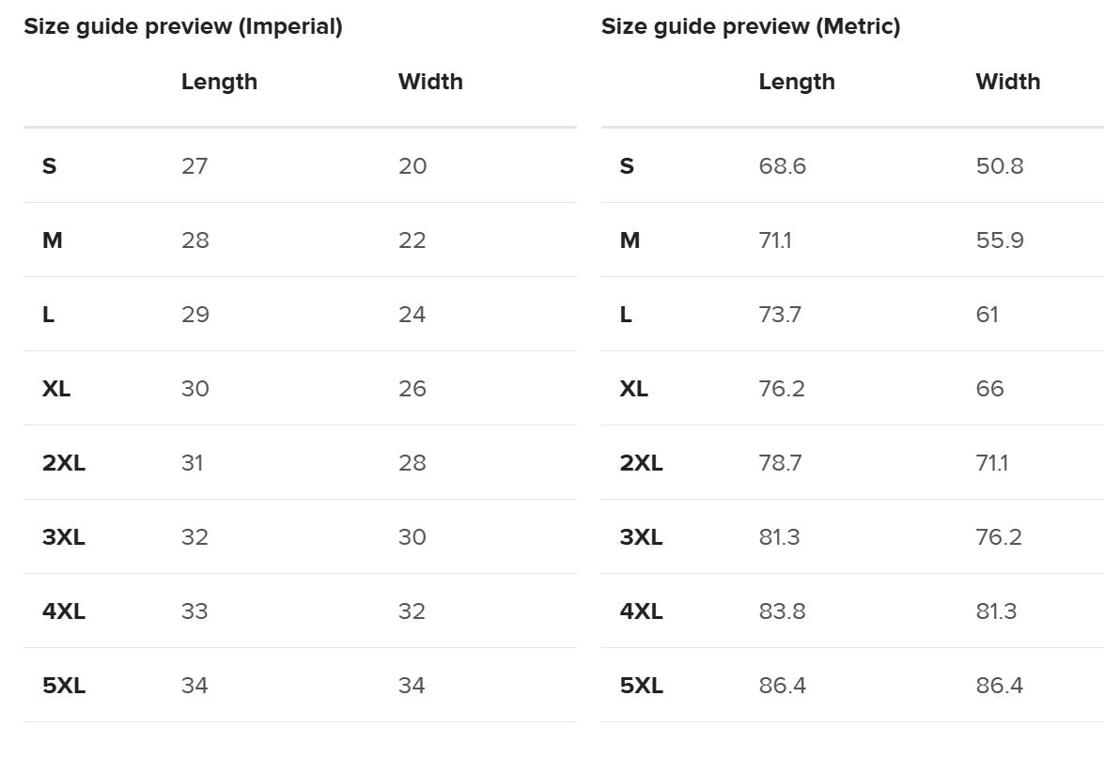Click the 5XL row label in Metric table
The height and width of the screenshot is (758, 1104).
642,686
